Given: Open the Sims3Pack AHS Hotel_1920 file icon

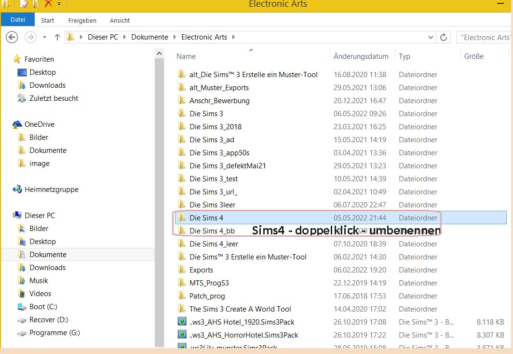Looking at the screenshot, I should click(x=182, y=322).
